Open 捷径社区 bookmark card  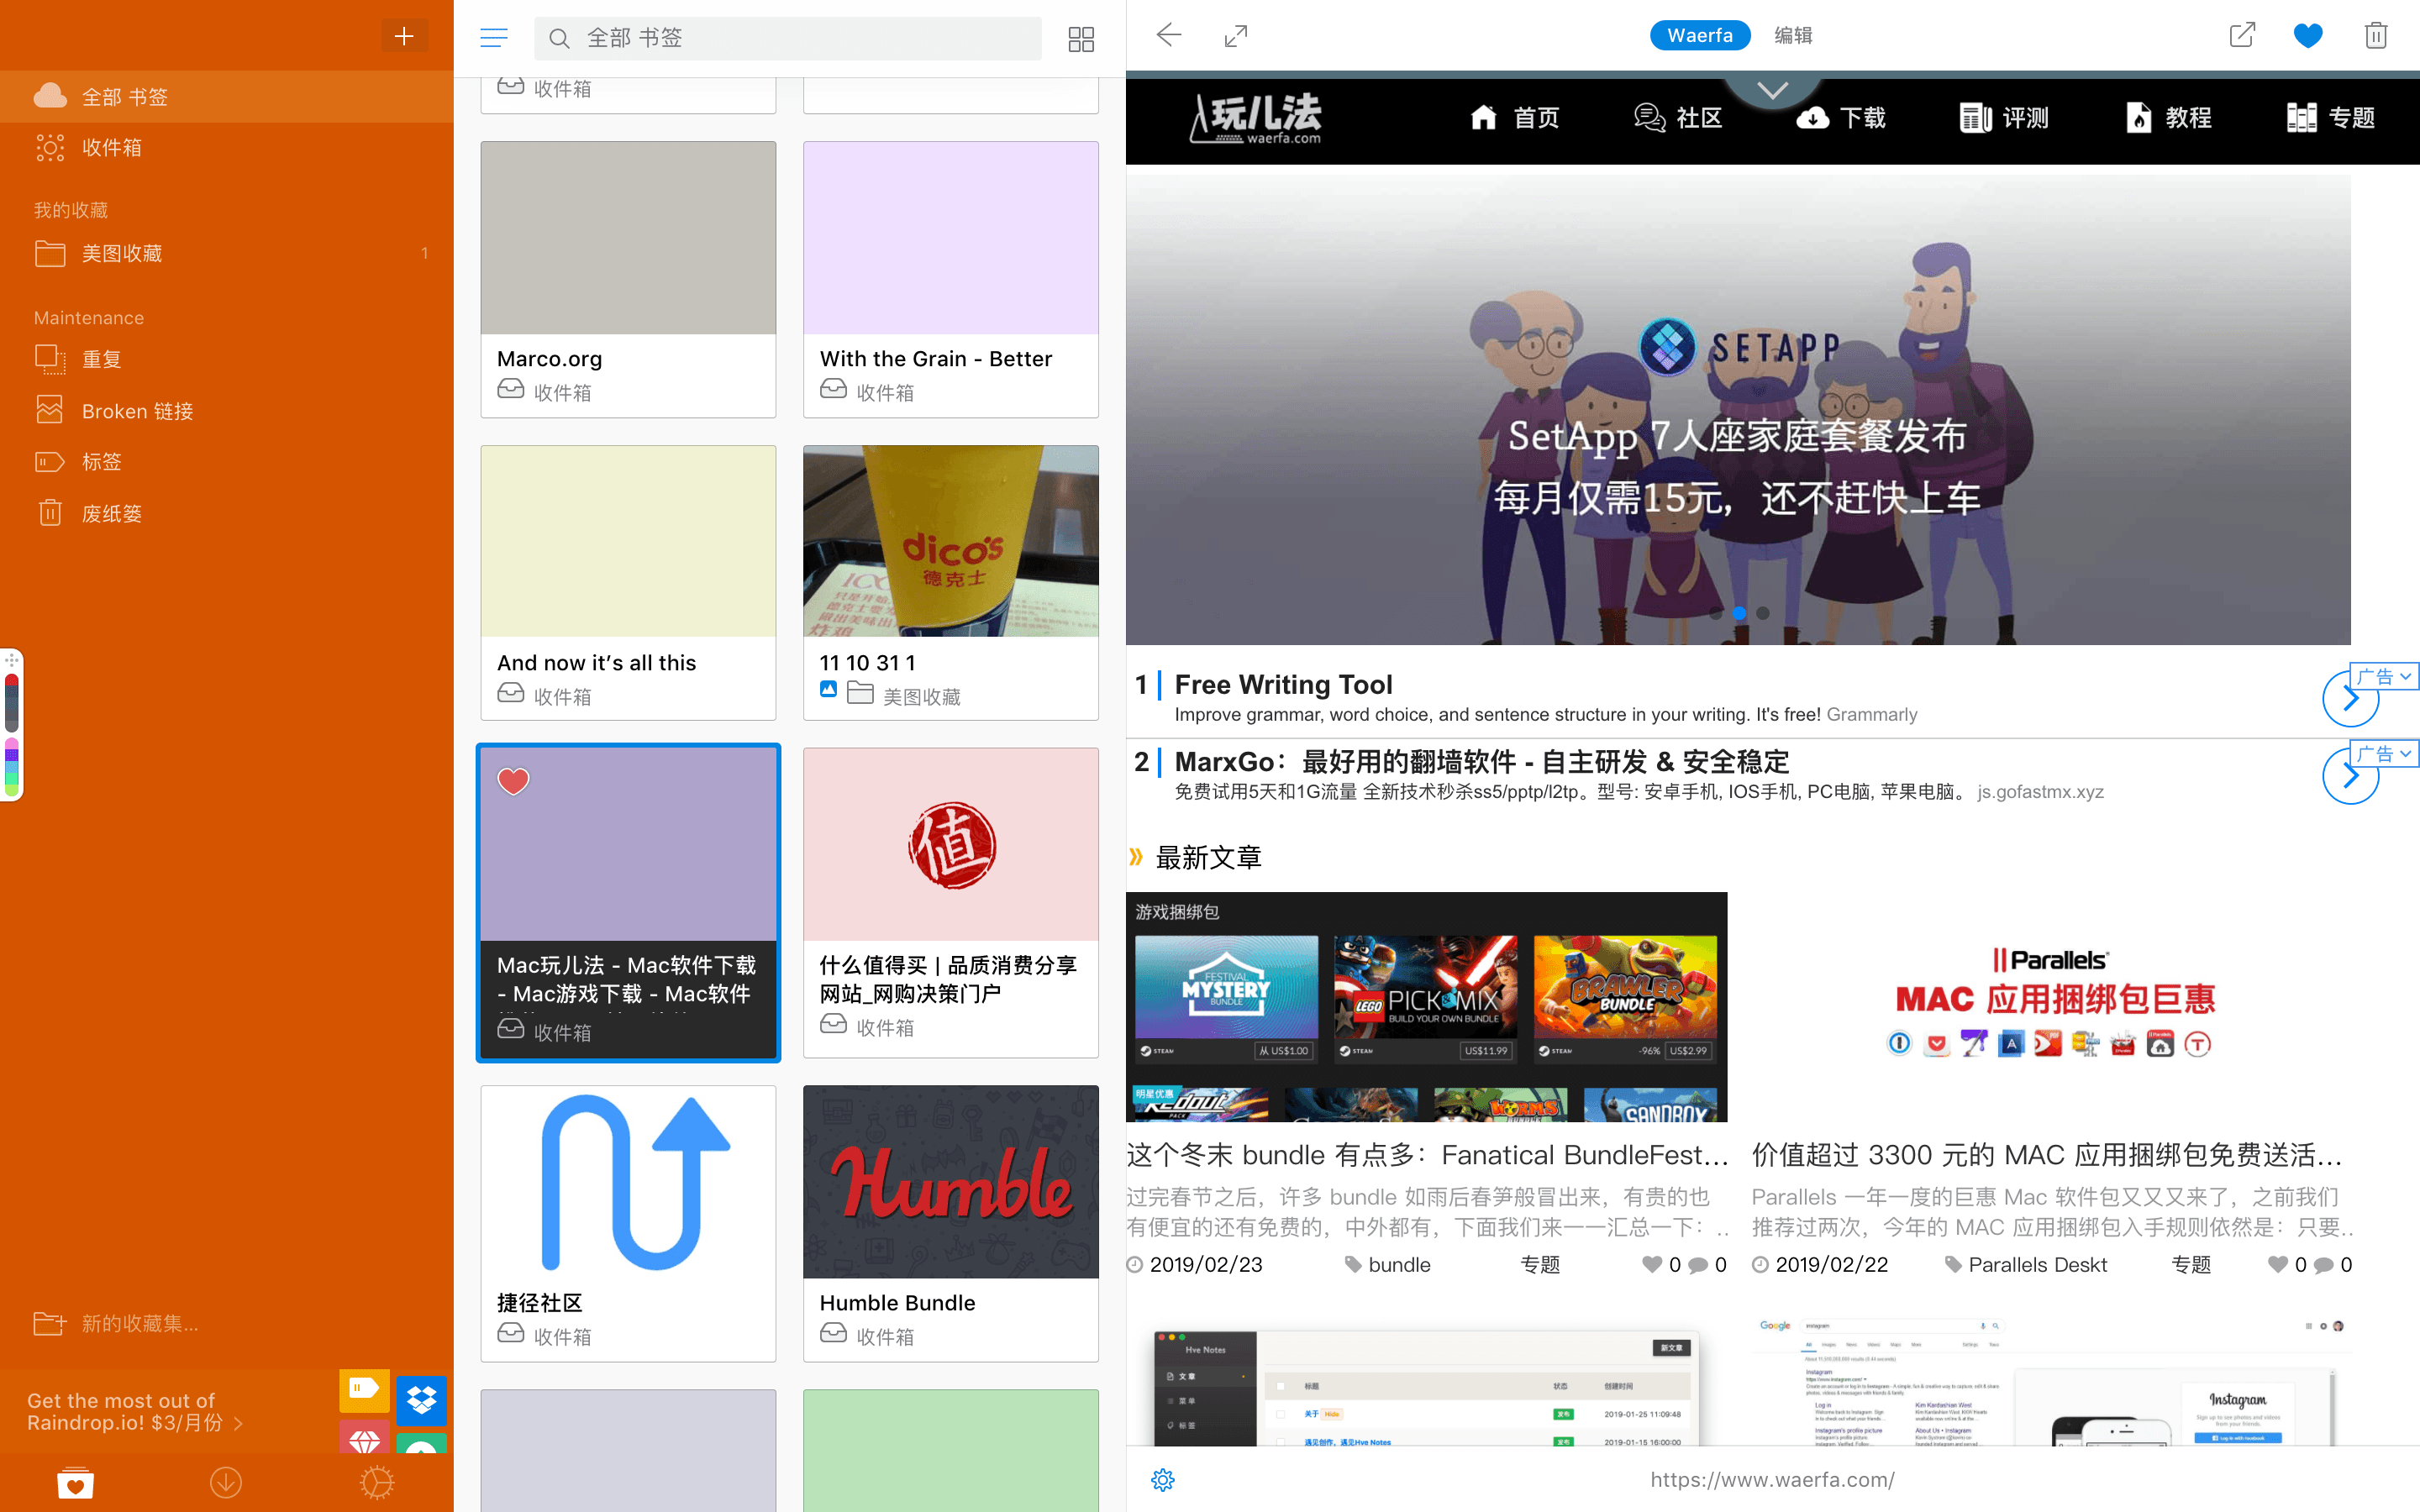628,1223
